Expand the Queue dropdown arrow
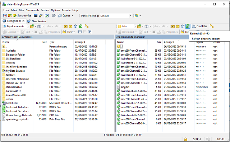Screen dimensions: 230x142 click(72, 16)
